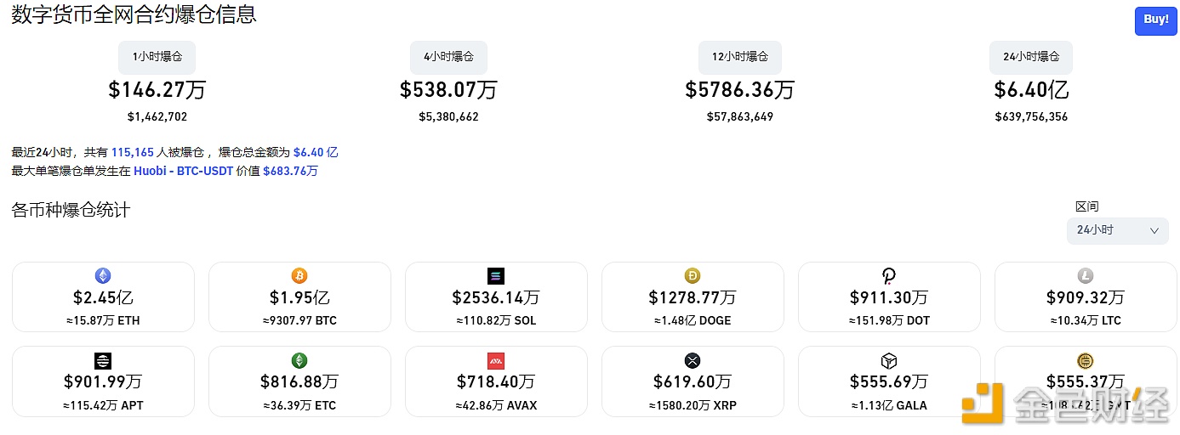Click the Solana logo icon

[x=496, y=275]
